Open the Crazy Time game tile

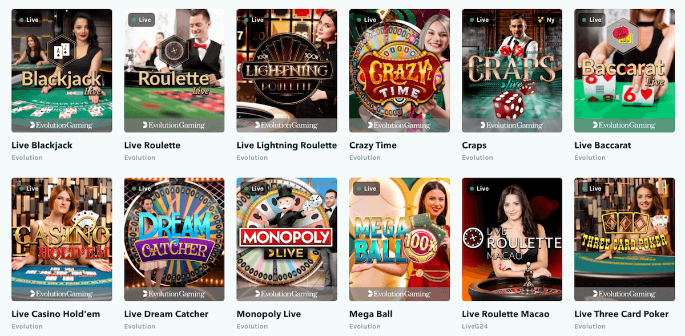point(400,71)
